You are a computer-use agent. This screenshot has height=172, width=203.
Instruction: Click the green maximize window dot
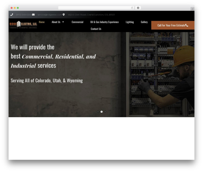[18, 8]
